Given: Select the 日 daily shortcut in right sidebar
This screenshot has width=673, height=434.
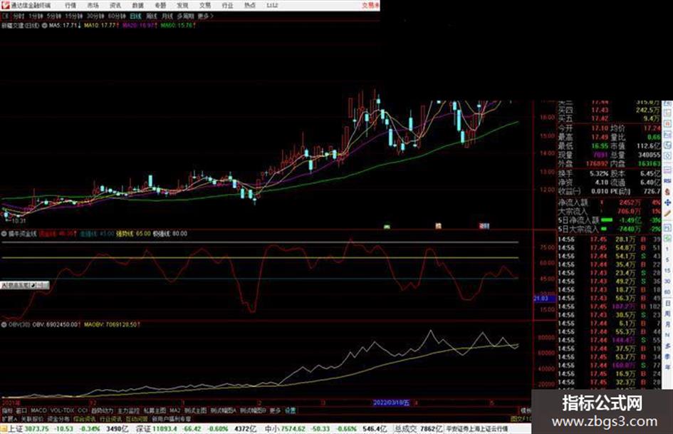Looking at the screenshot, I should tap(667, 304).
